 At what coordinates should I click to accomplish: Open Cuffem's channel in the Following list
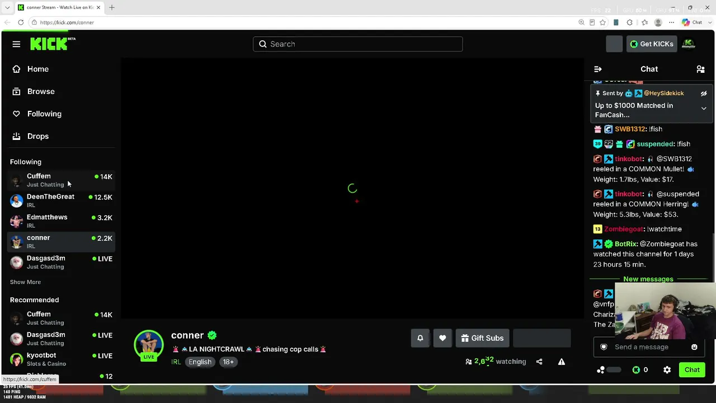coord(62,180)
